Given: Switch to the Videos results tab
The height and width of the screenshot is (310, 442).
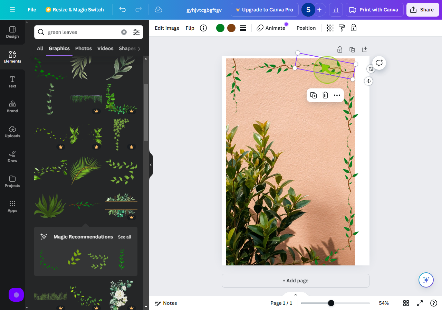Looking at the screenshot, I should coord(105,48).
